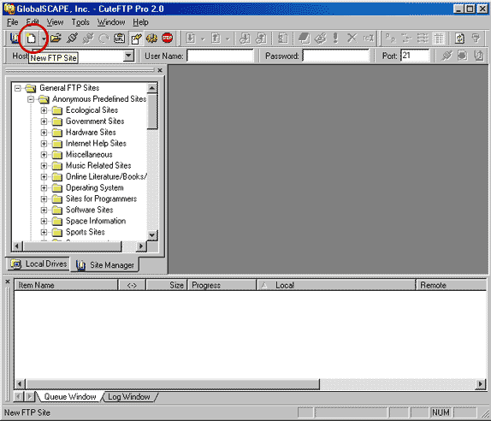Toggle the details grid view icon
491x421 pixels.
point(439,39)
